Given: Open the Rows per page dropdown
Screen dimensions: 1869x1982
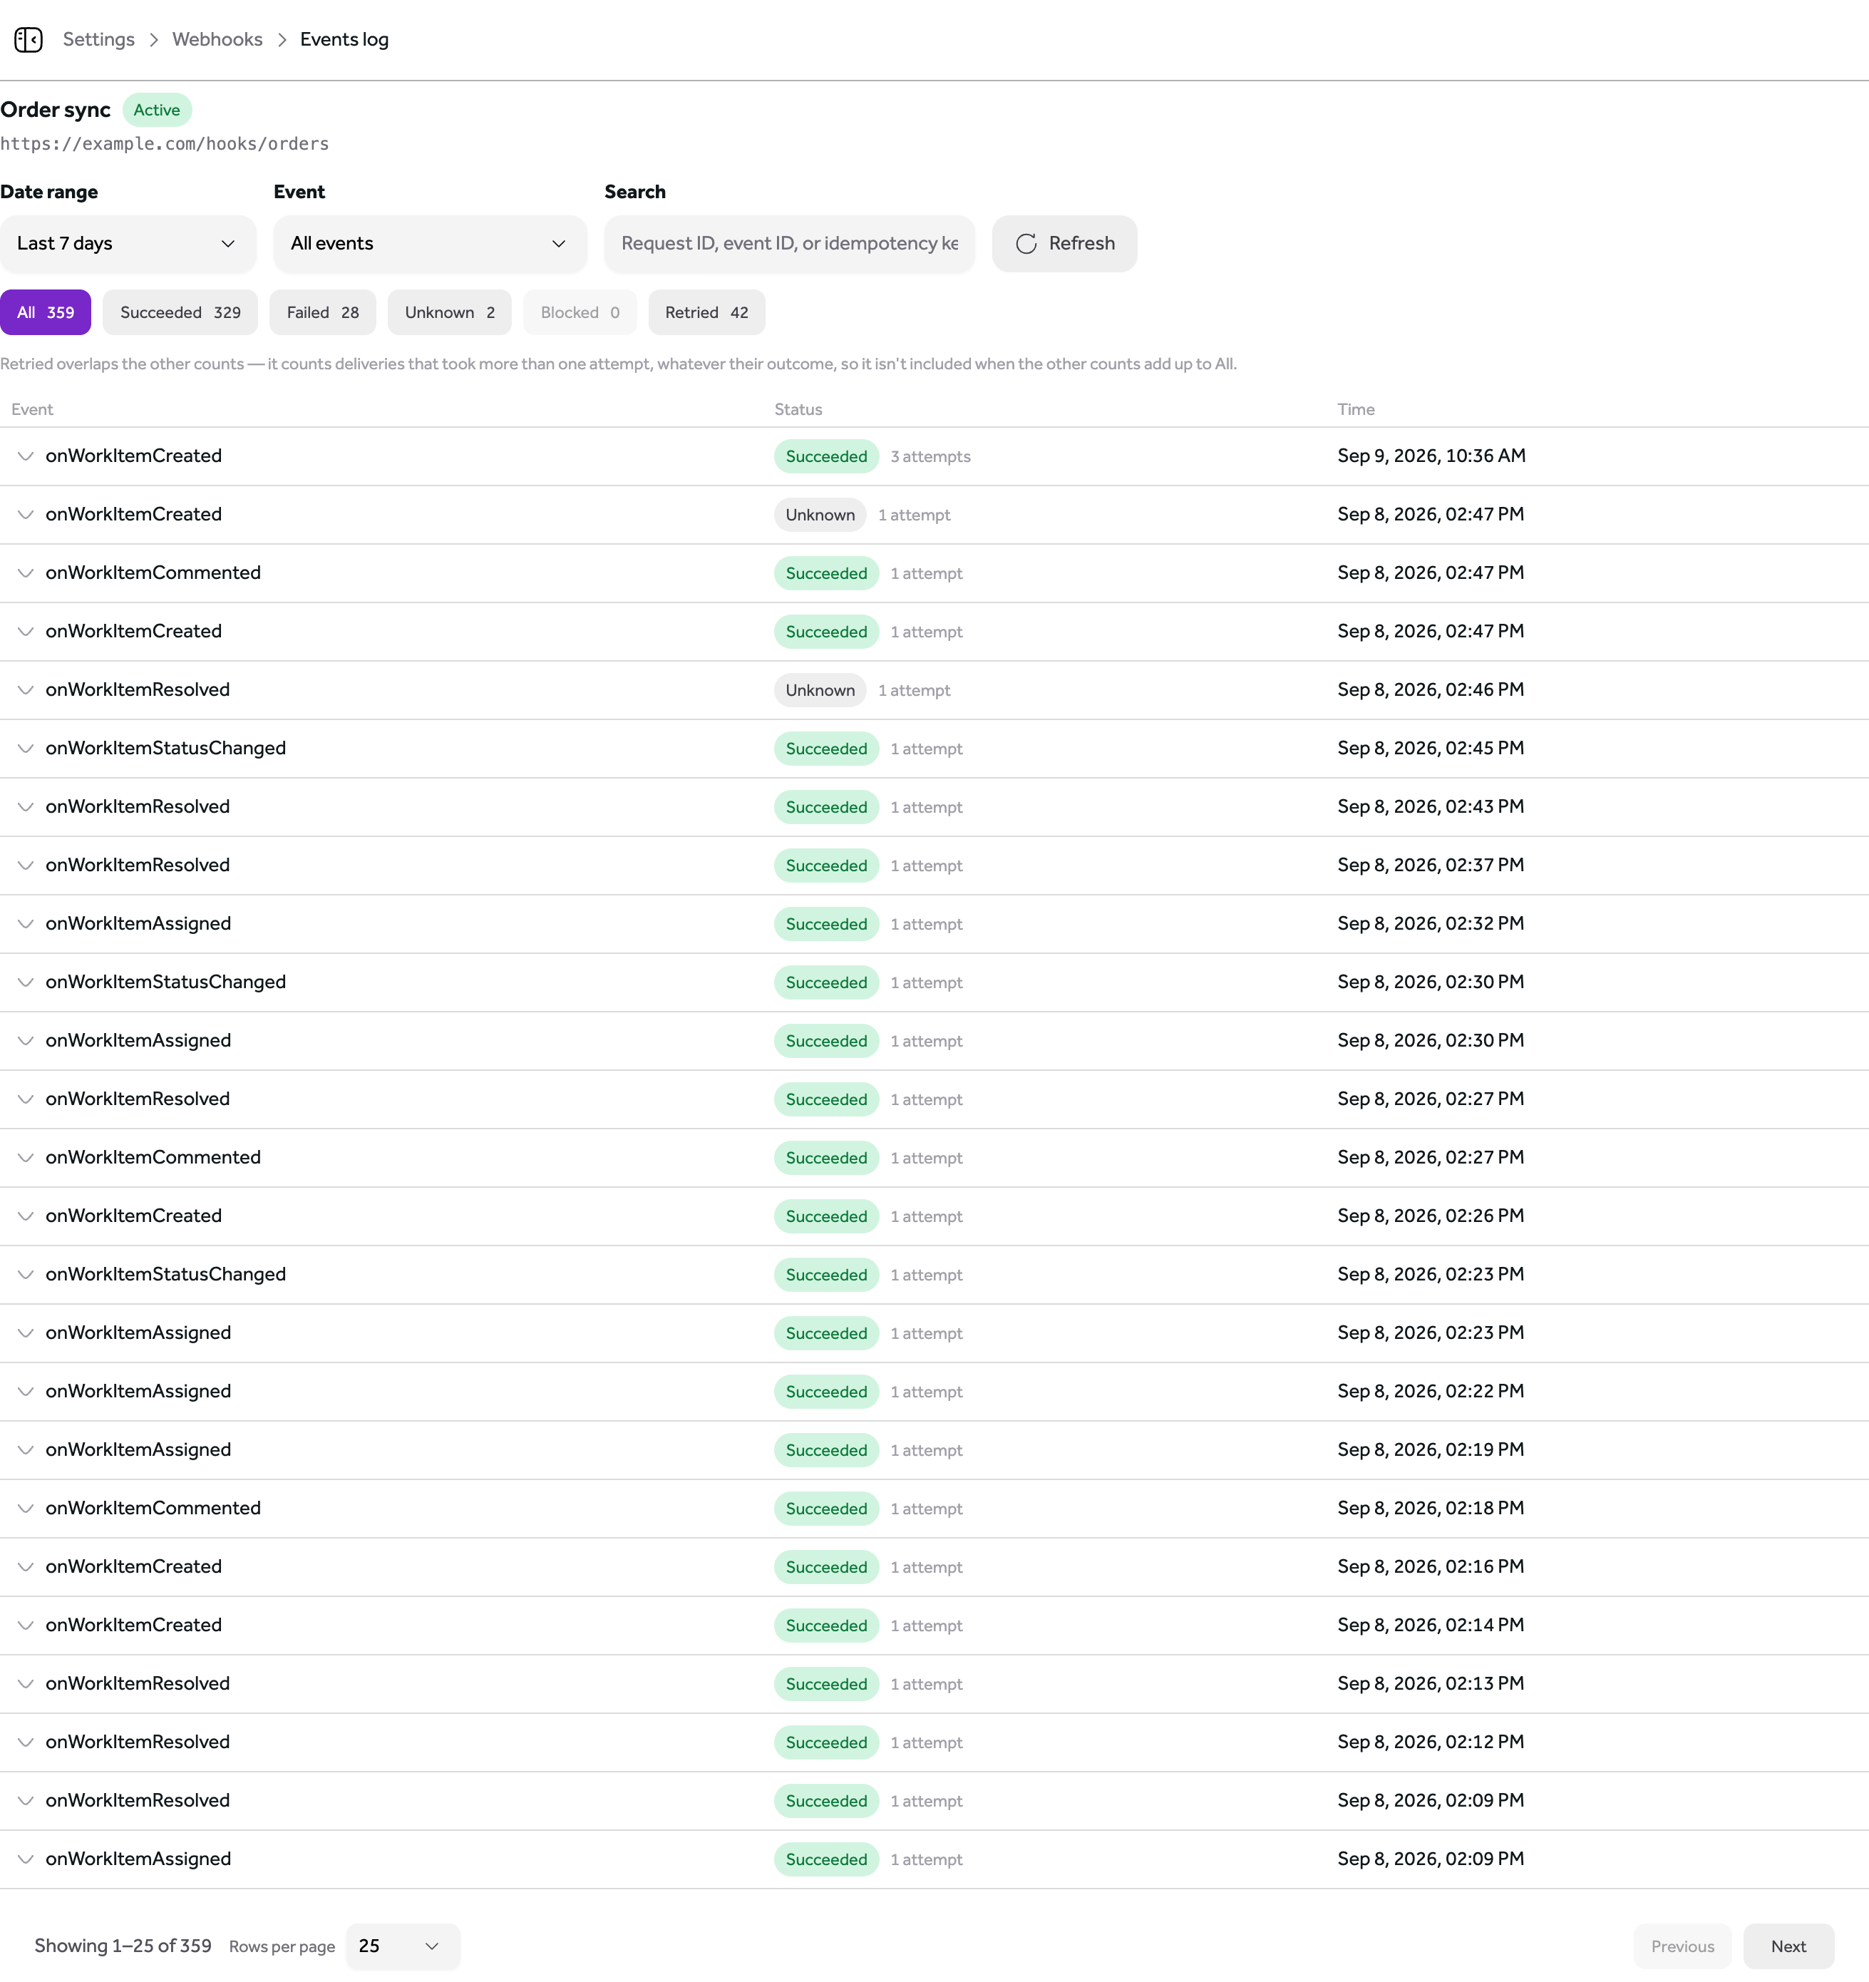Looking at the screenshot, I should pos(403,1946).
